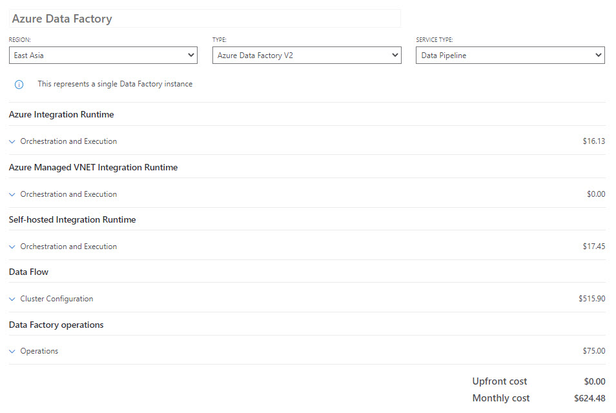The height and width of the screenshot is (413, 616).
Task: Click the $0.00 Managed VNET Integration Runtime cost
Action: 596,194
